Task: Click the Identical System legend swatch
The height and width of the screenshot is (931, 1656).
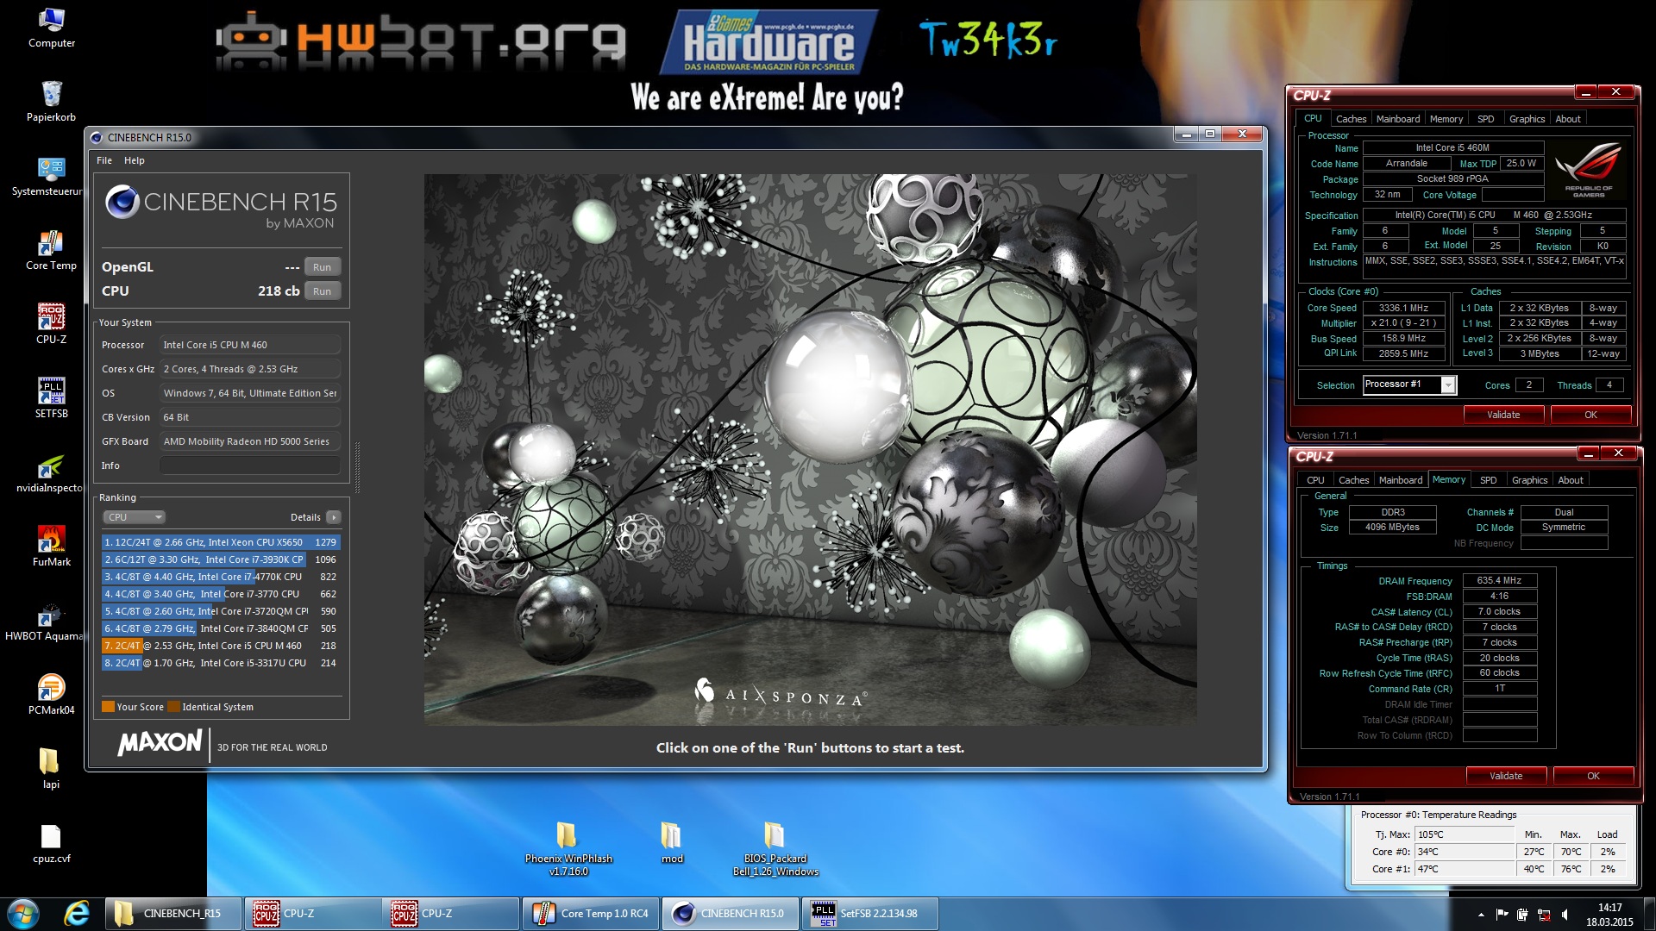Action: coord(173,707)
